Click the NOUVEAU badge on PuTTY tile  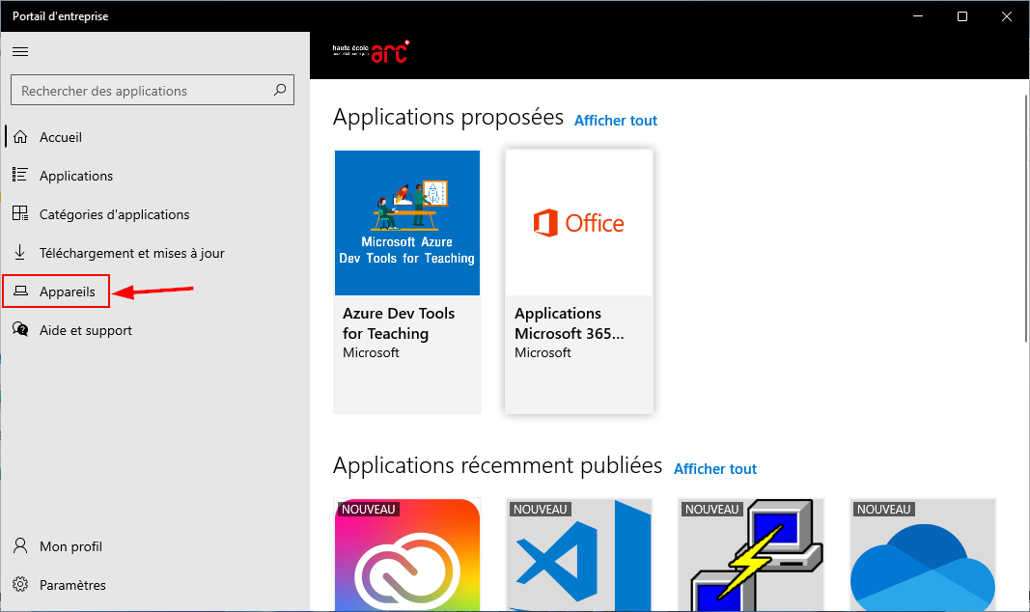click(x=712, y=509)
